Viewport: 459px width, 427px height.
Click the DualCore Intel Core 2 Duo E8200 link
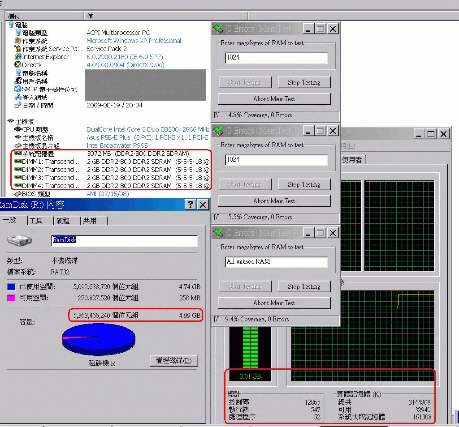(148, 129)
